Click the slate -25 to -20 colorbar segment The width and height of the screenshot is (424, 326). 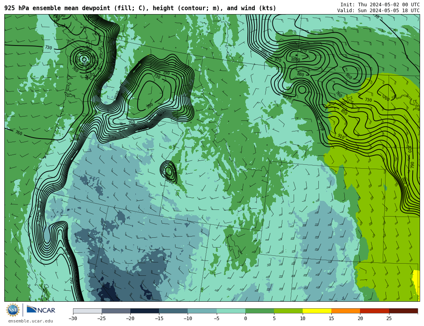116,311
